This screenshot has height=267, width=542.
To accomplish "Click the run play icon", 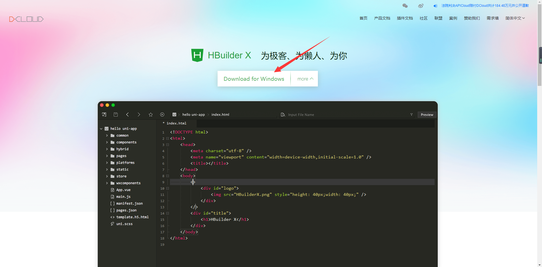I will pos(162,115).
